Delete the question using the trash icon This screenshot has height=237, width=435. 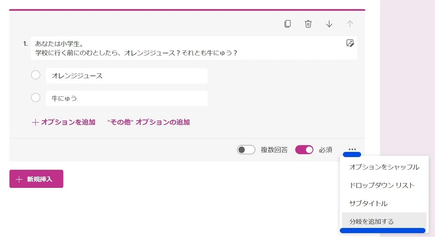pos(308,24)
